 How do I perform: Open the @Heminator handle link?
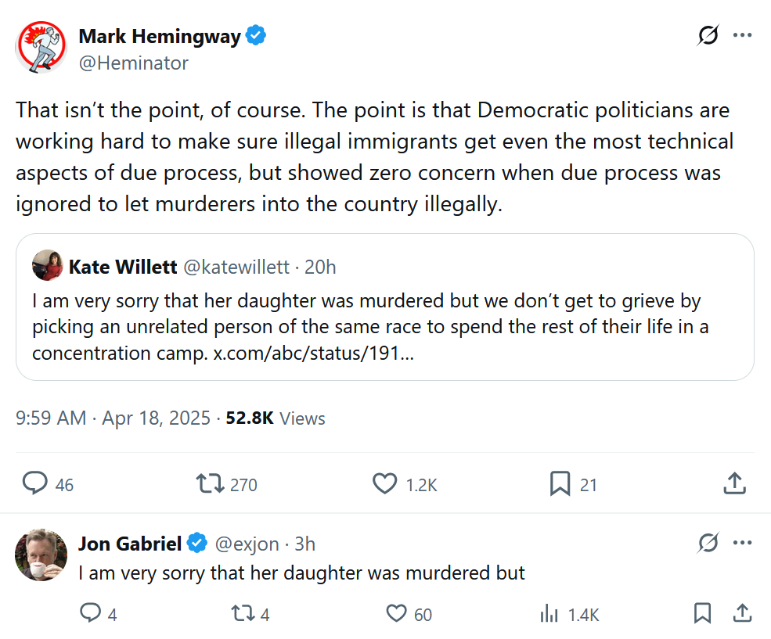tap(133, 63)
